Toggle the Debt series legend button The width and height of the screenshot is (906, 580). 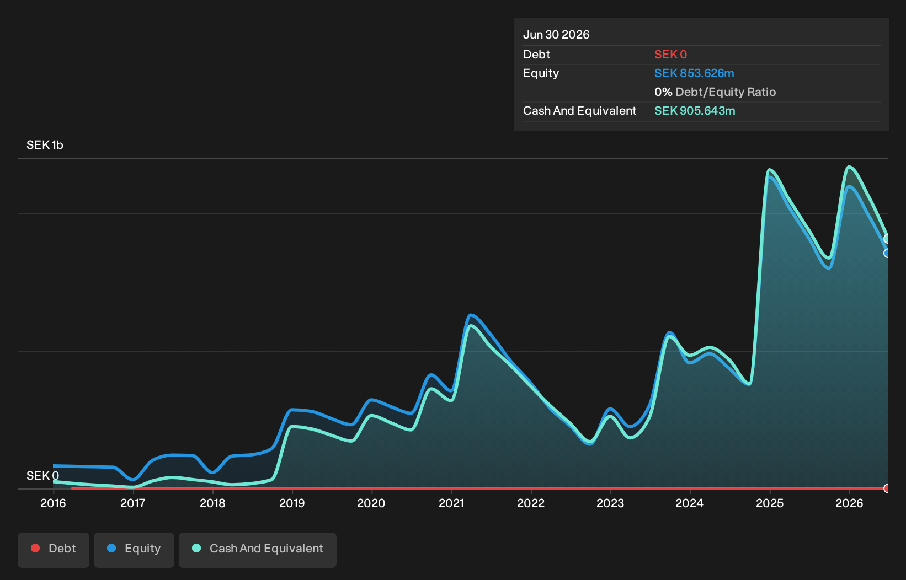[54, 550]
